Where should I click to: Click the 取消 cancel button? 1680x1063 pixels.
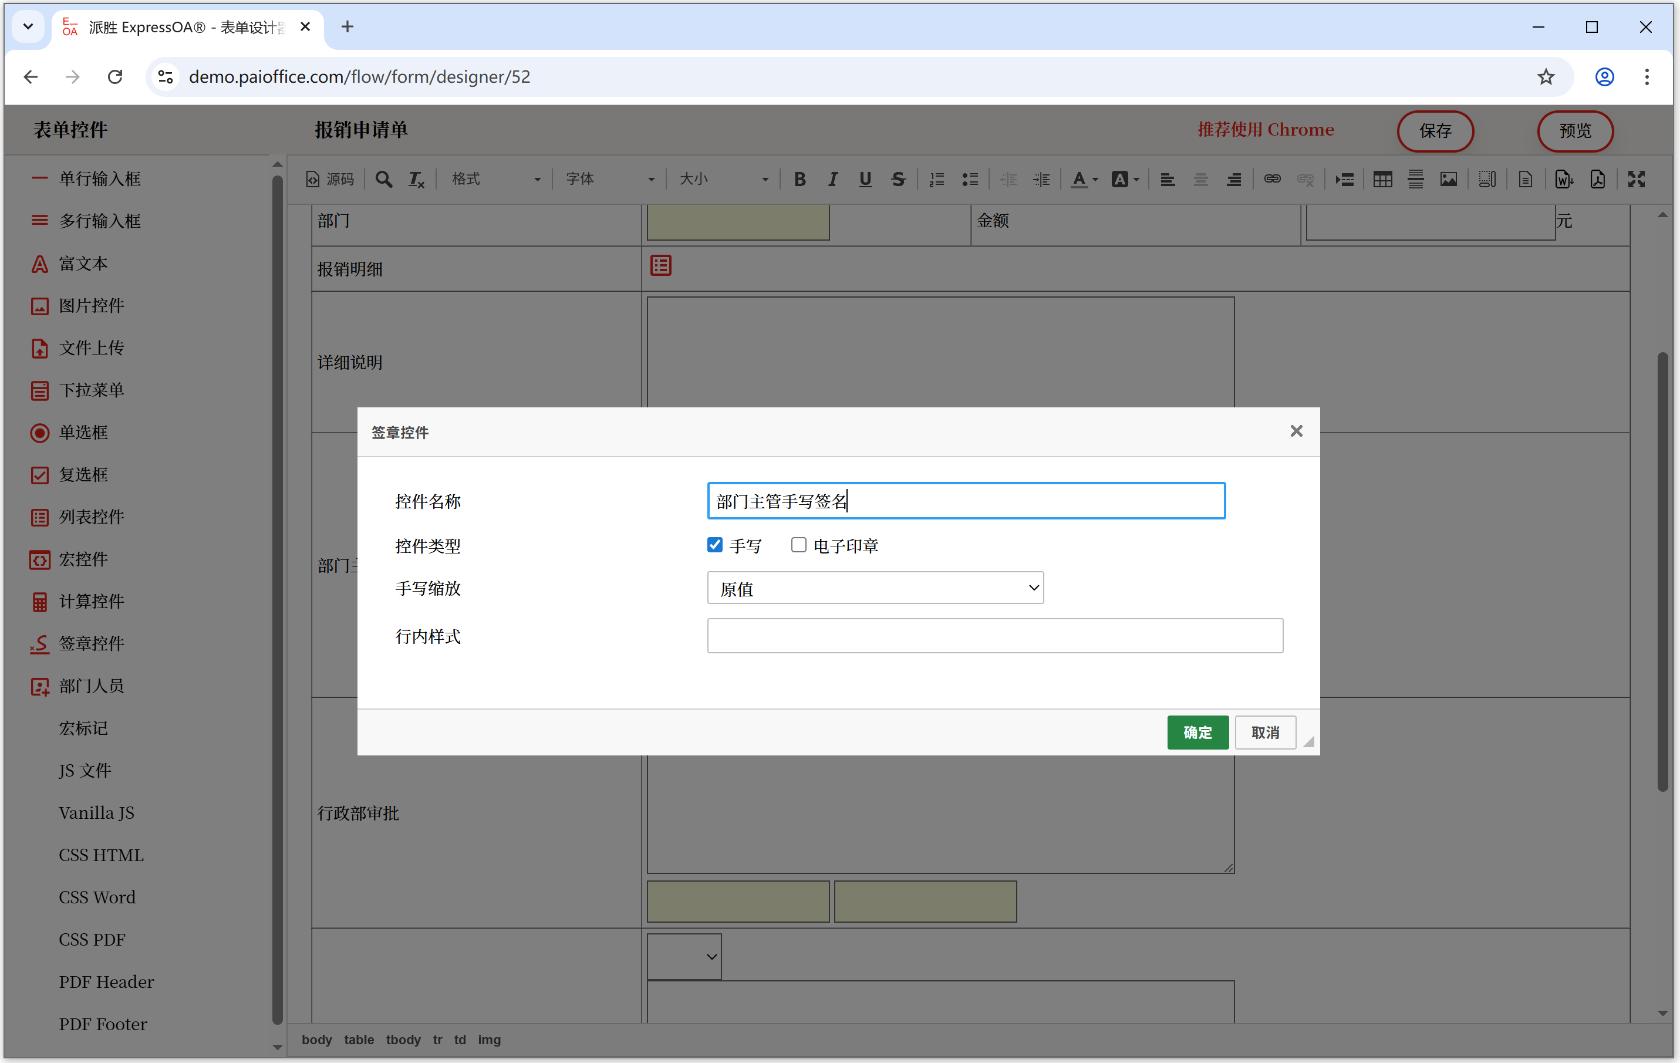[x=1264, y=732]
